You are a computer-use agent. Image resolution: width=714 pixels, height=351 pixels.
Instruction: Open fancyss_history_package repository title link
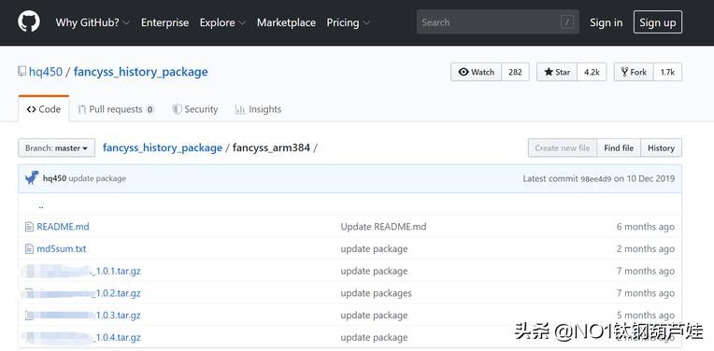click(x=141, y=72)
